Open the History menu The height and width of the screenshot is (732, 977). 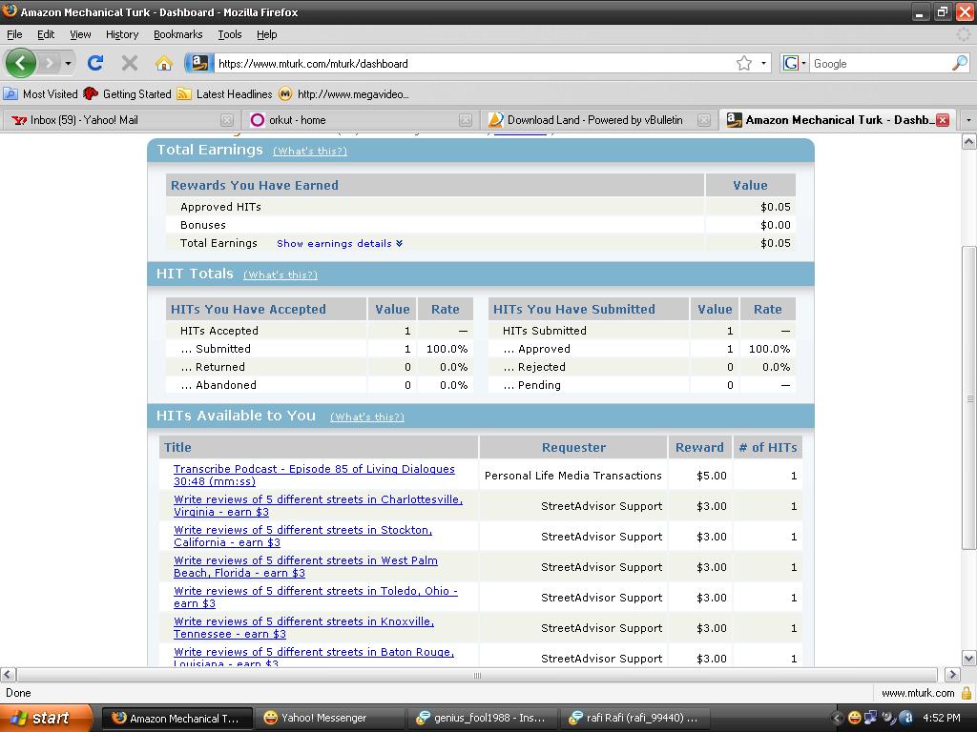tap(122, 34)
